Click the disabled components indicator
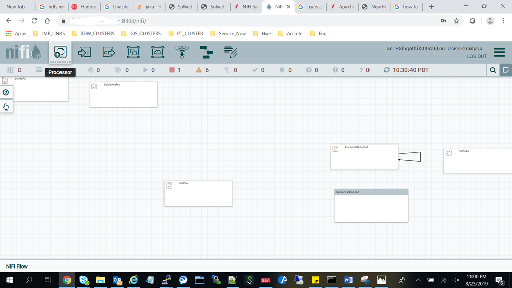512x288 pixels. click(227, 70)
